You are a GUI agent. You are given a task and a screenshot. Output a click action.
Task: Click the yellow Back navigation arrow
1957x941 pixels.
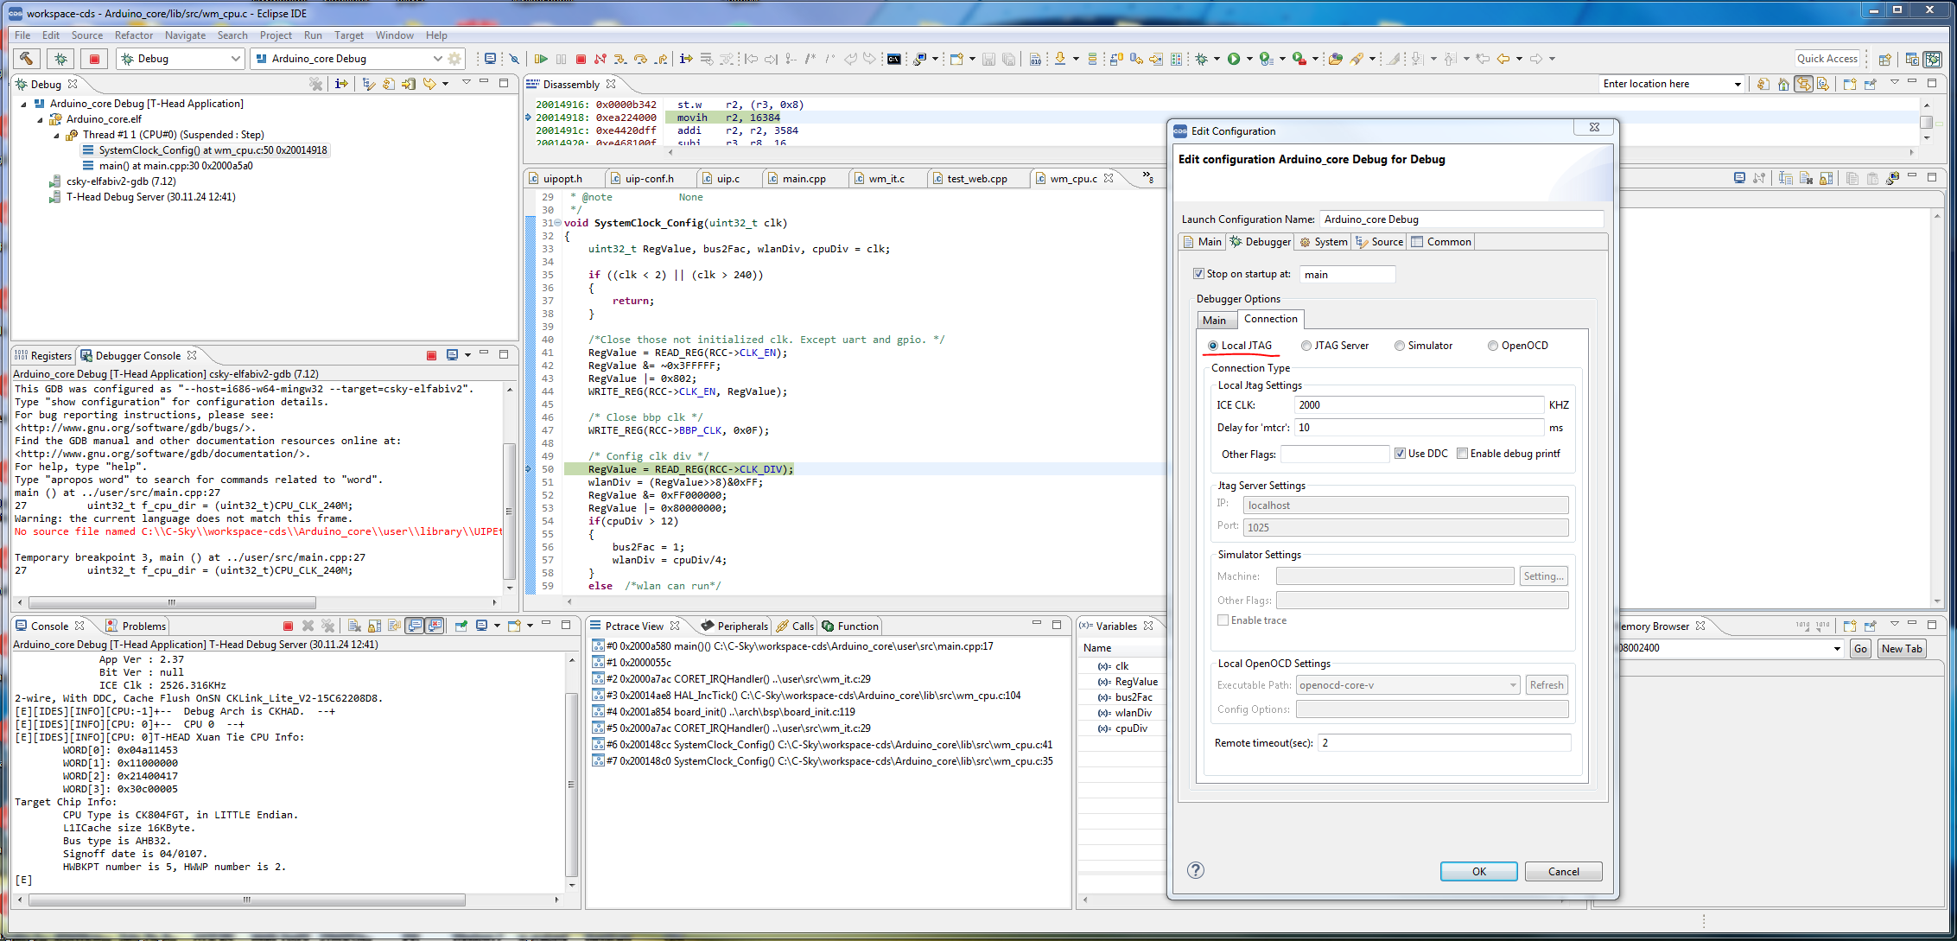1503,59
